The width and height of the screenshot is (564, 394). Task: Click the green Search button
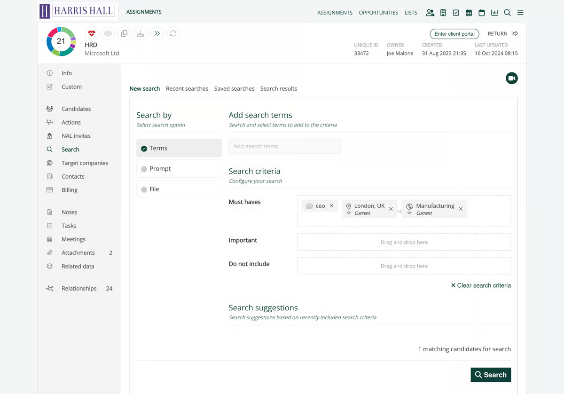pyautogui.click(x=491, y=375)
